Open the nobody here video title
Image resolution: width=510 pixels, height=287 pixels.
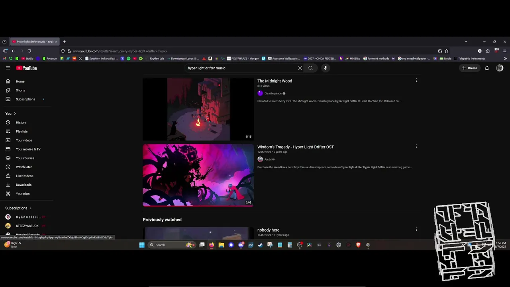pyautogui.click(x=268, y=230)
